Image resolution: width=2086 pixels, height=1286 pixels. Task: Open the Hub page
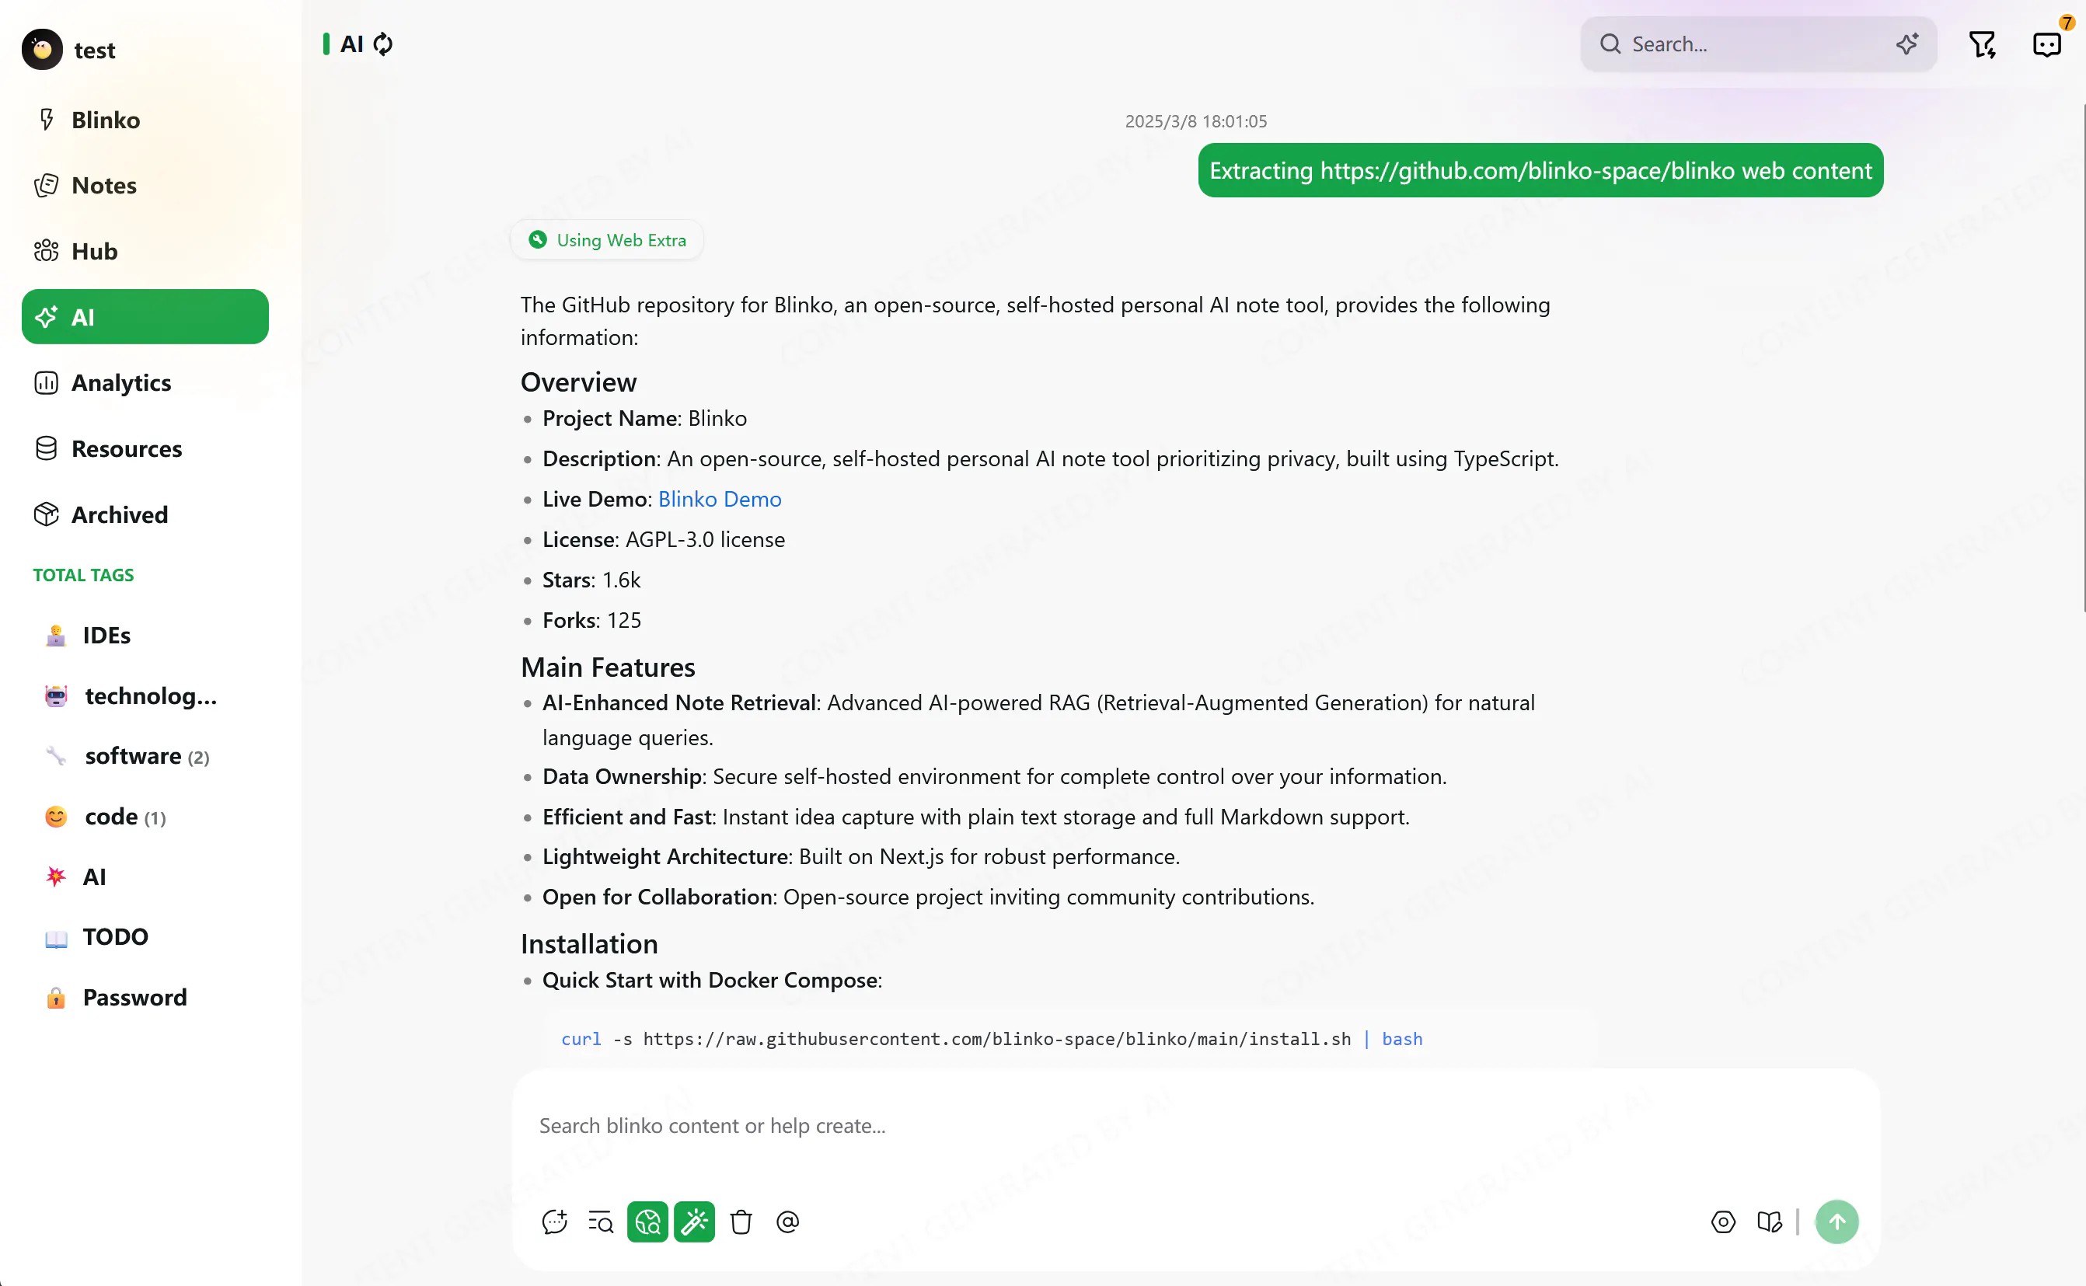pyautogui.click(x=145, y=251)
